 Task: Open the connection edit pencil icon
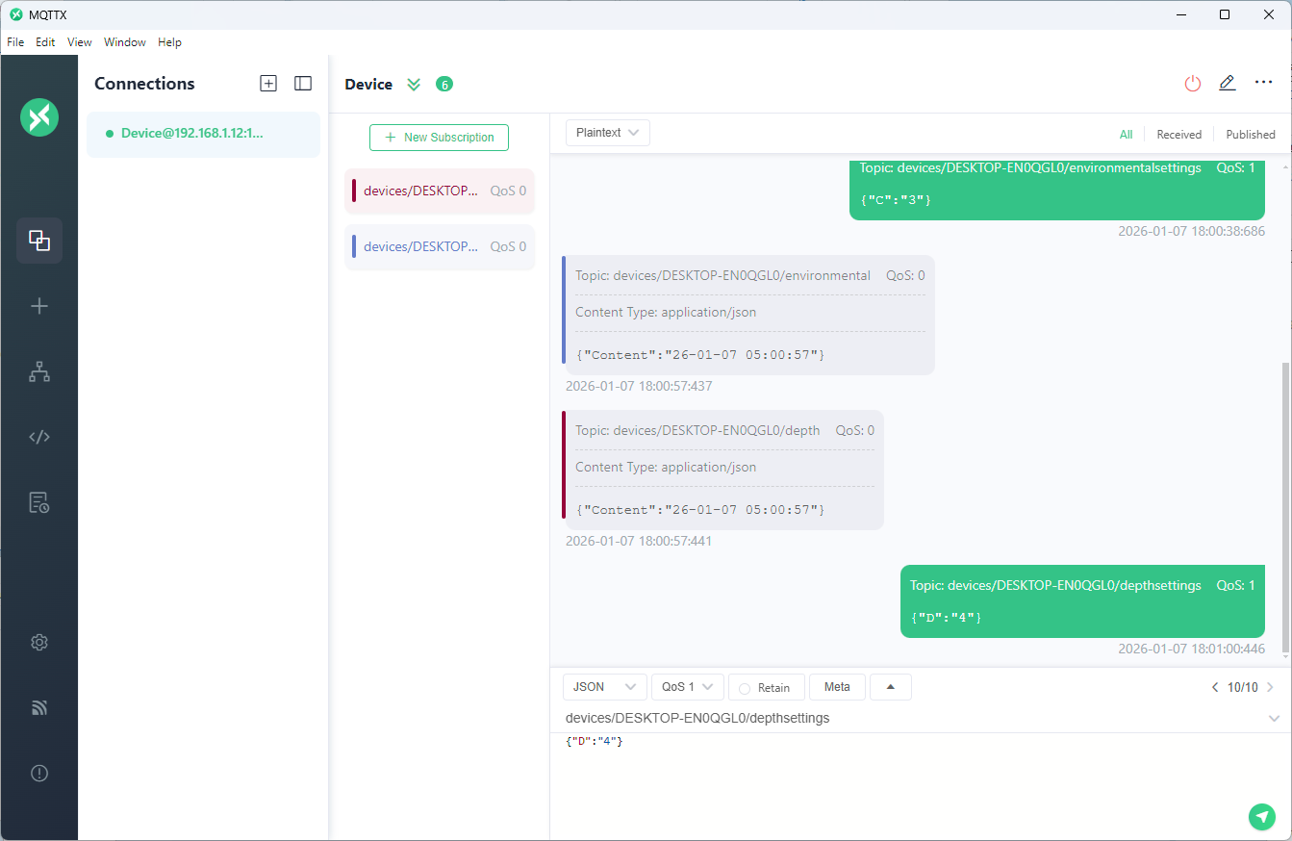tap(1227, 84)
